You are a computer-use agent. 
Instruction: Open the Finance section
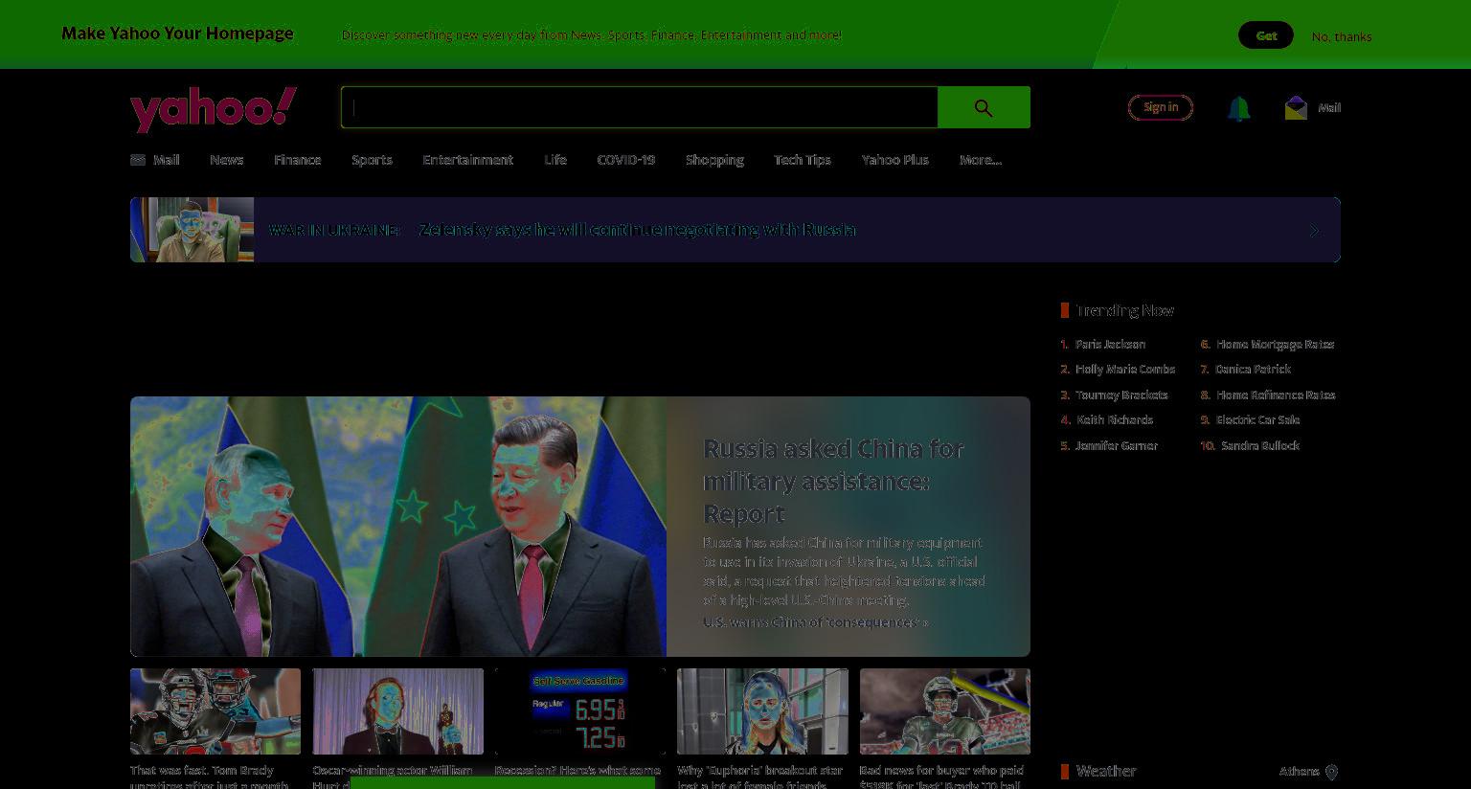coord(297,160)
